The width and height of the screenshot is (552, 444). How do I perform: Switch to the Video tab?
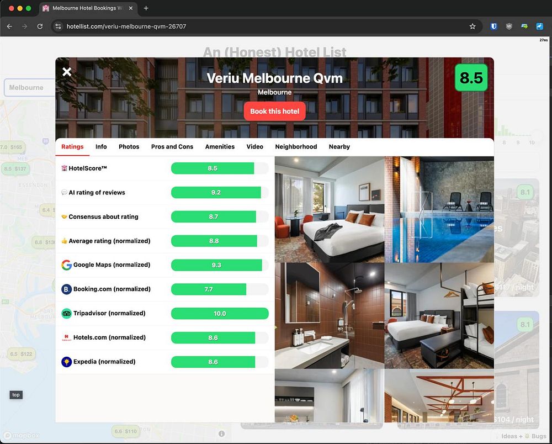click(255, 146)
